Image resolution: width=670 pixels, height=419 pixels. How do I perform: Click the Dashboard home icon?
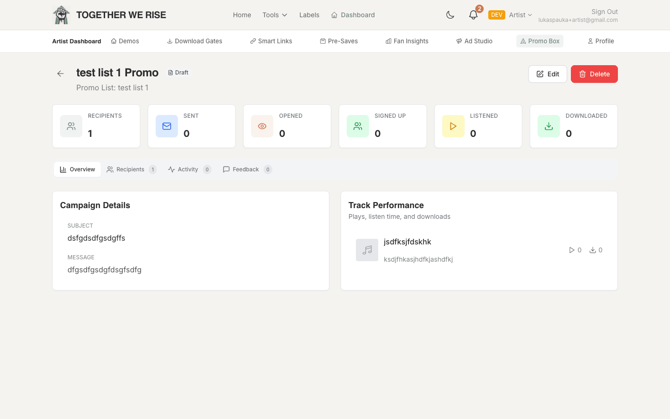[334, 14]
